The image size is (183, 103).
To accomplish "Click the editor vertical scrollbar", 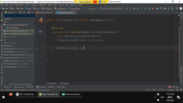I will (179, 52).
